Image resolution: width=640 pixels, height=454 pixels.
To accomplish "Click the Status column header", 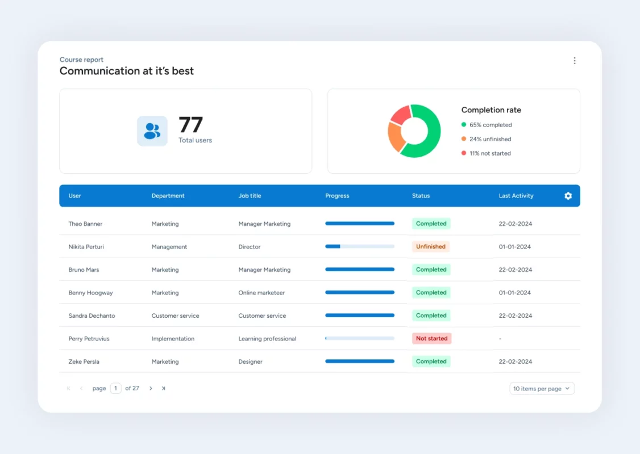I will pos(421,196).
